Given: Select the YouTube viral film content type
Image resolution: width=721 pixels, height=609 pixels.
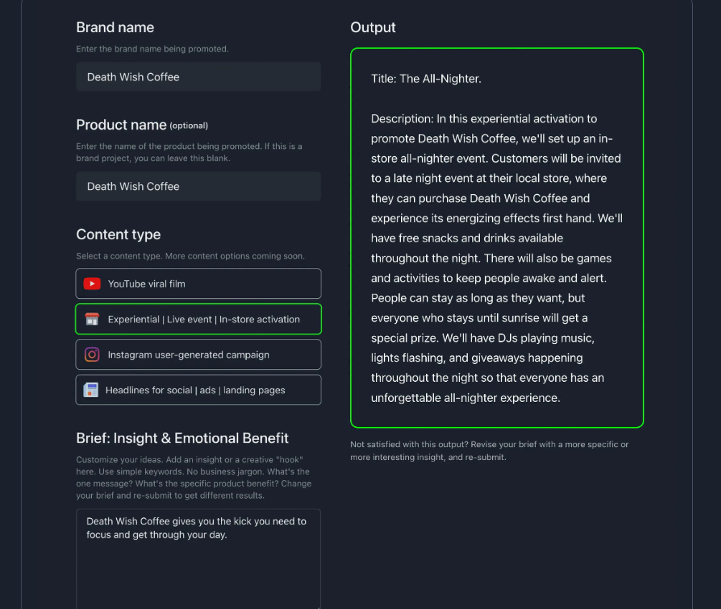Looking at the screenshot, I should [198, 284].
